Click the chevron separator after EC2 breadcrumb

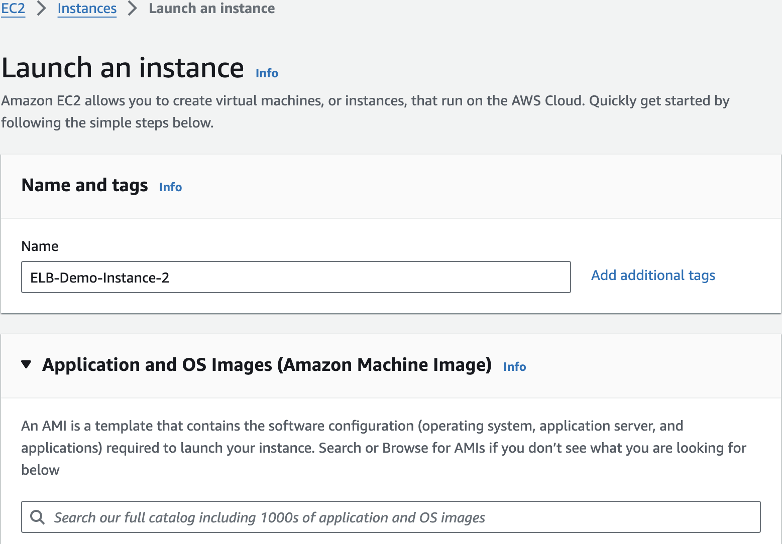click(x=42, y=9)
